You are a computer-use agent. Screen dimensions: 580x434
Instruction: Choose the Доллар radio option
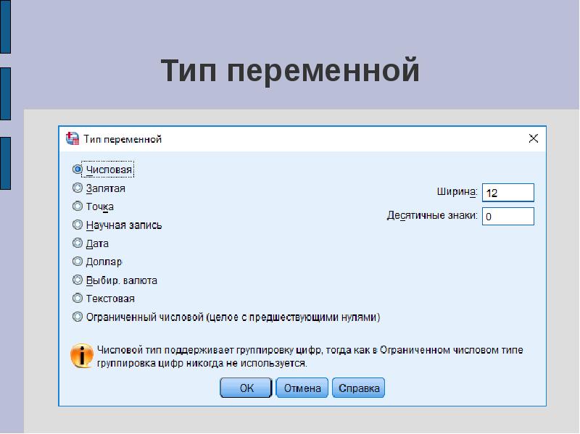coord(78,262)
